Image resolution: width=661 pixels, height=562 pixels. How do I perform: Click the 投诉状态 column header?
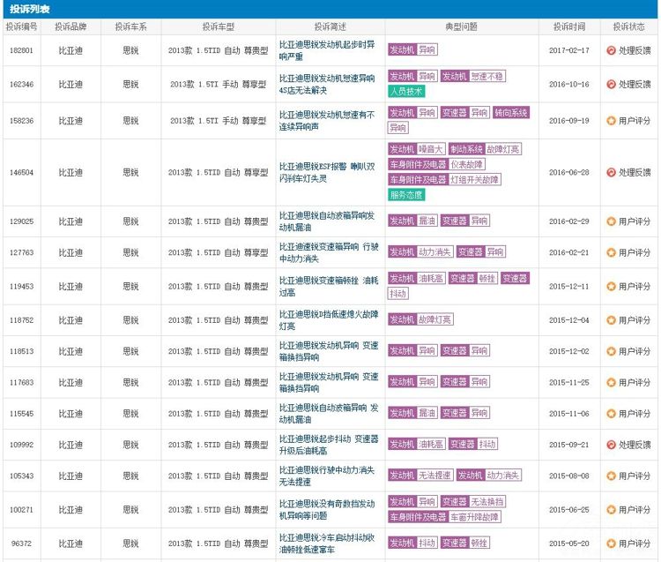click(629, 26)
